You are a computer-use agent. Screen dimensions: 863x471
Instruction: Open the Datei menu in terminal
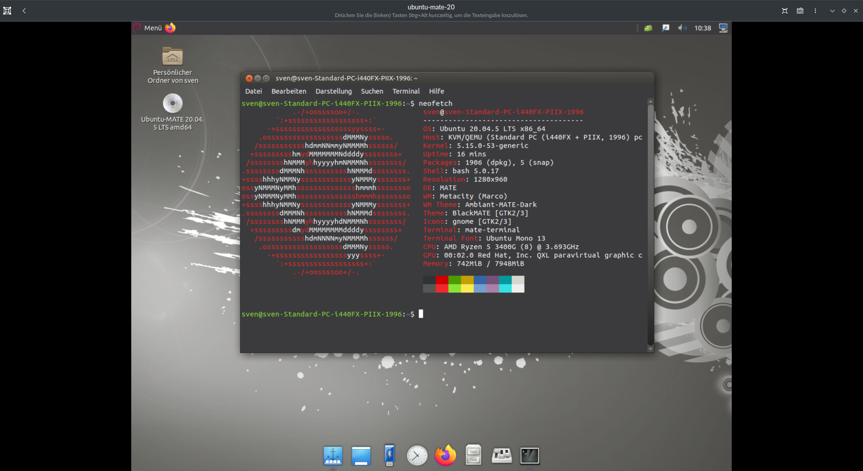pos(254,91)
